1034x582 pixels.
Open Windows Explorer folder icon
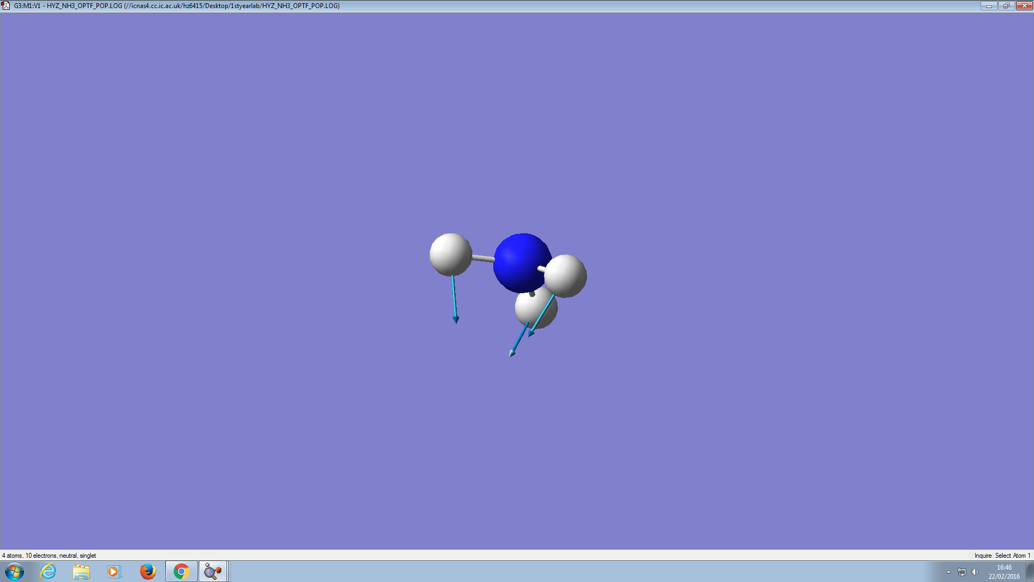click(81, 571)
